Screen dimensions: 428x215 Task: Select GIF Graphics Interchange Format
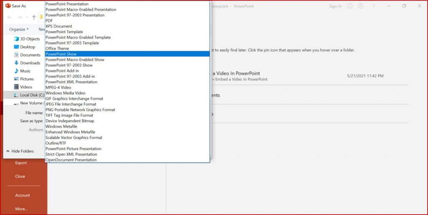point(127,99)
